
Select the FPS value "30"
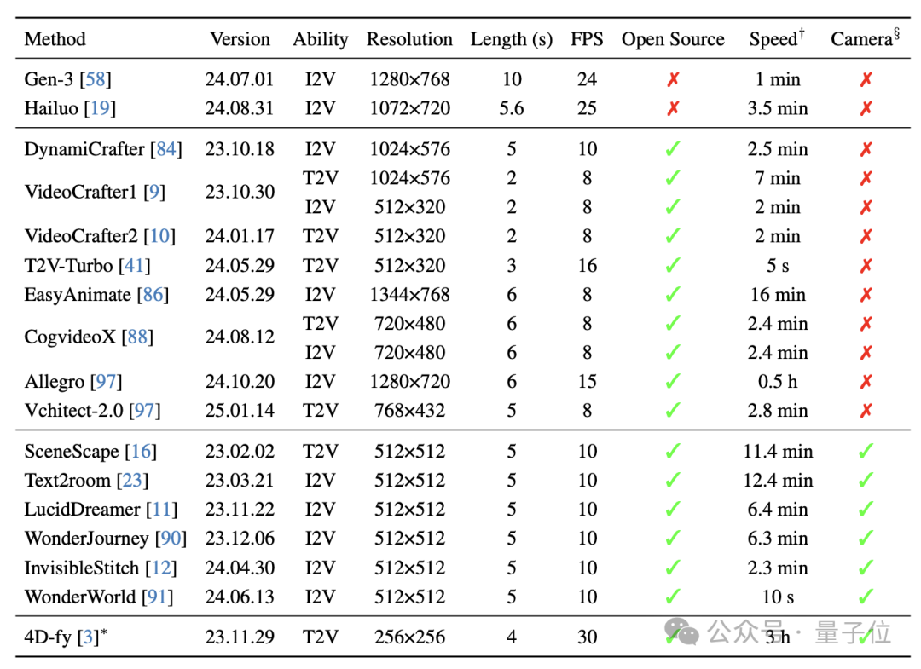click(587, 637)
